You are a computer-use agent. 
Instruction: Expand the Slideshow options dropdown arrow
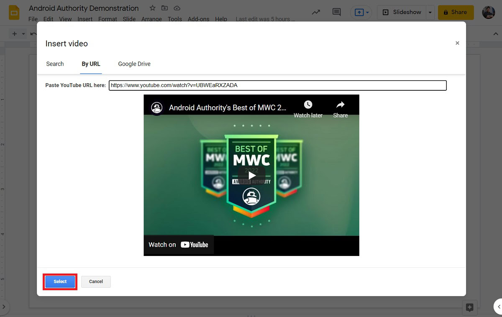430,13
